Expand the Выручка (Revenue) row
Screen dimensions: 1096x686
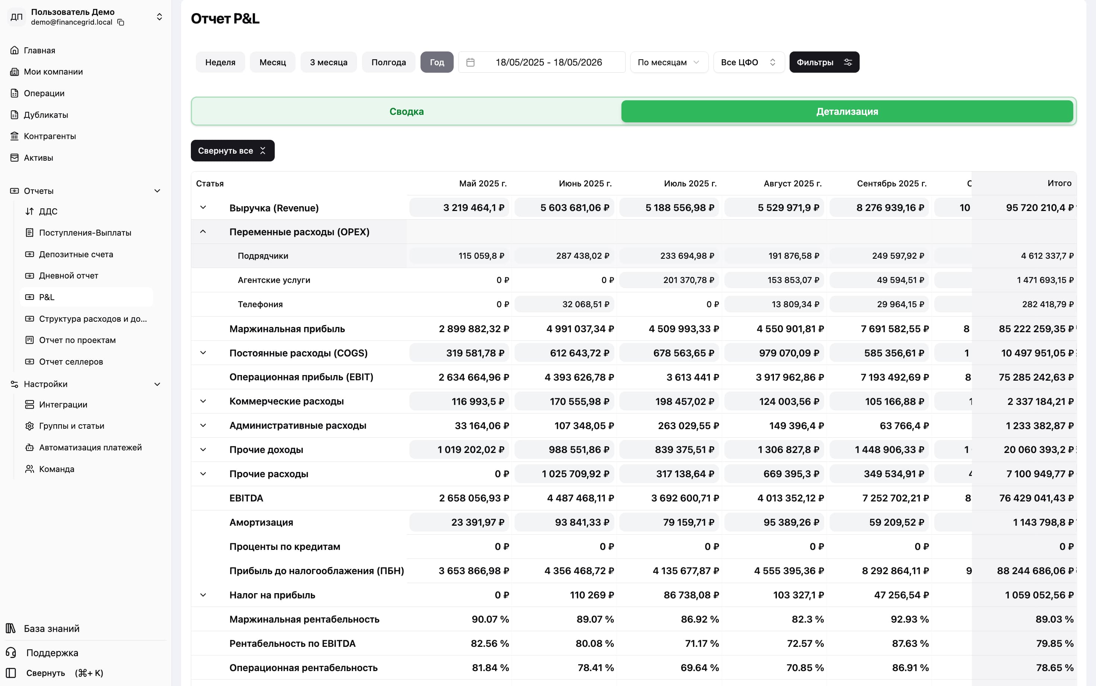pyautogui.click(x=203, y=208)
